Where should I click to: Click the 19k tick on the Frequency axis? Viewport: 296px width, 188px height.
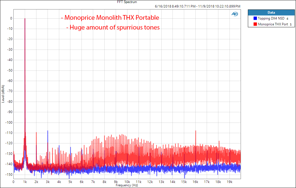[x=229, y=182]
